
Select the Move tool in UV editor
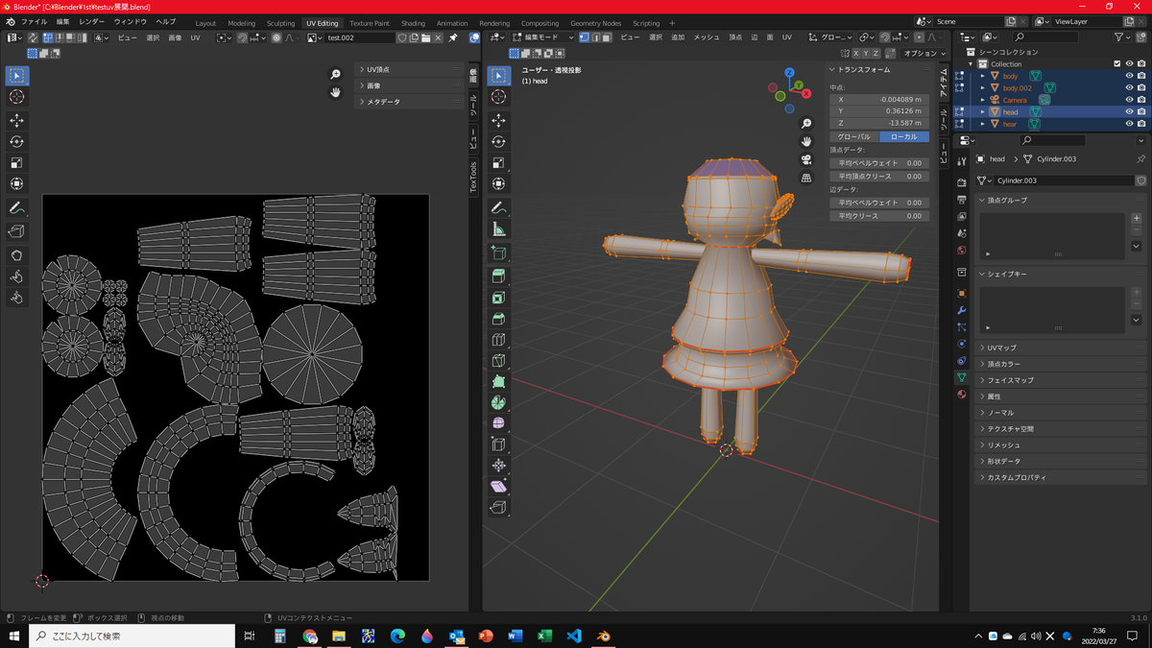pos(16,121)
